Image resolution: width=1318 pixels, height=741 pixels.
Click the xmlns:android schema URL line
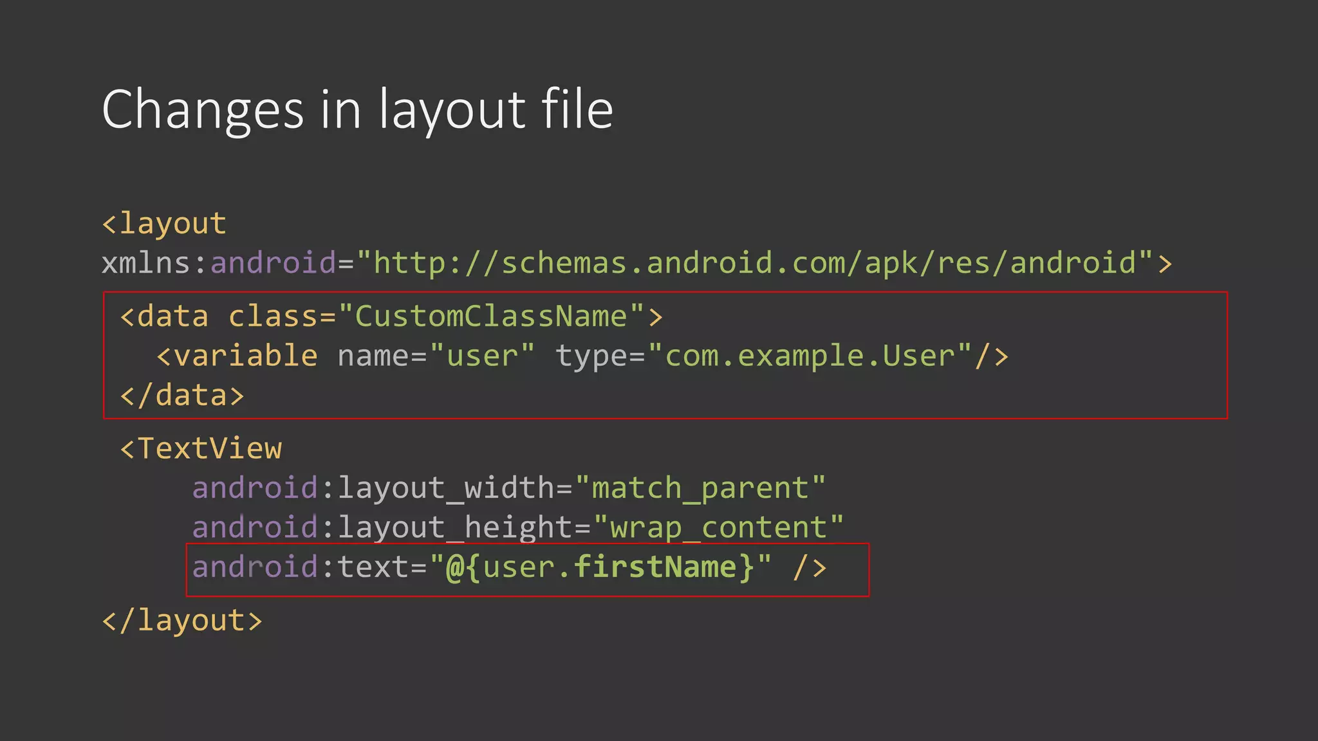click(637, 264)
